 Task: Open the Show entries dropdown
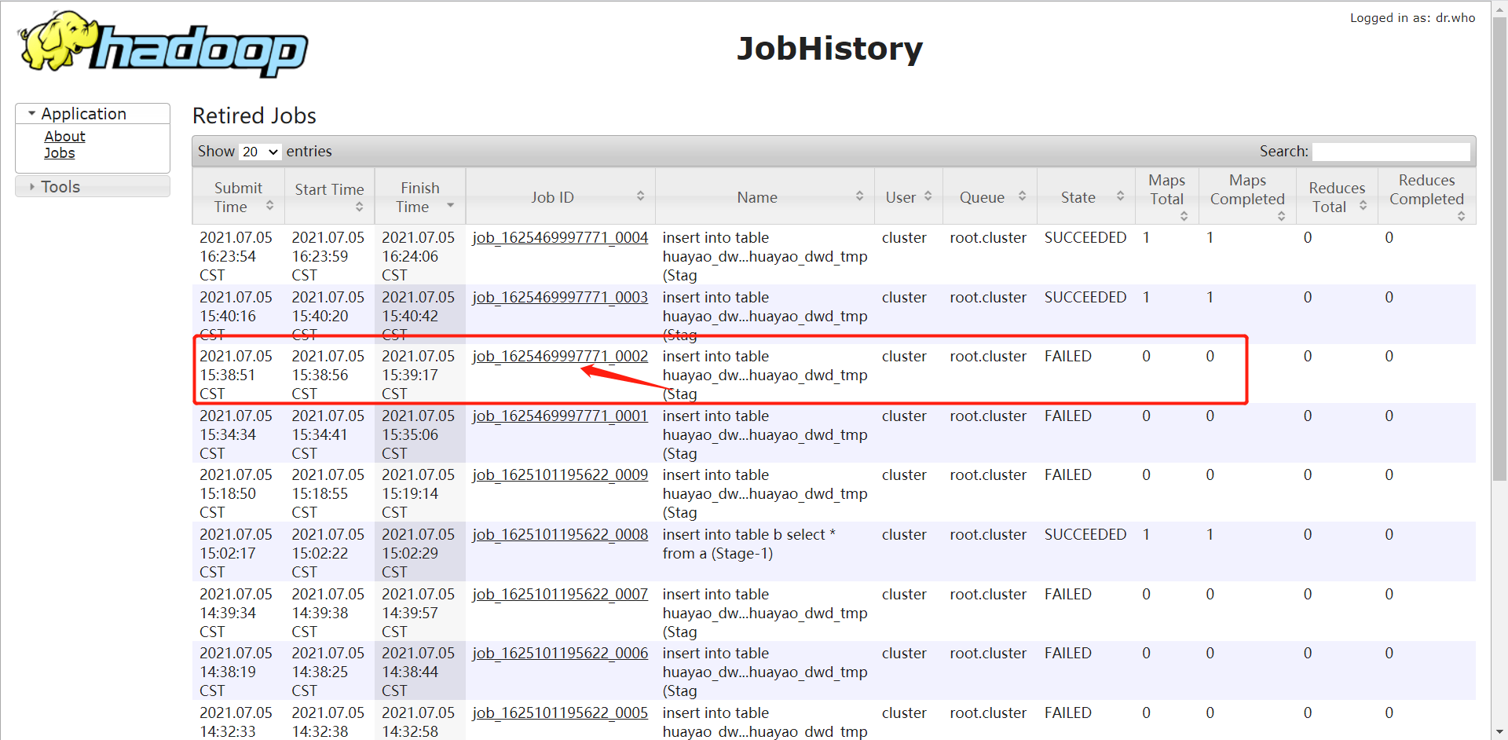(259, 152)
